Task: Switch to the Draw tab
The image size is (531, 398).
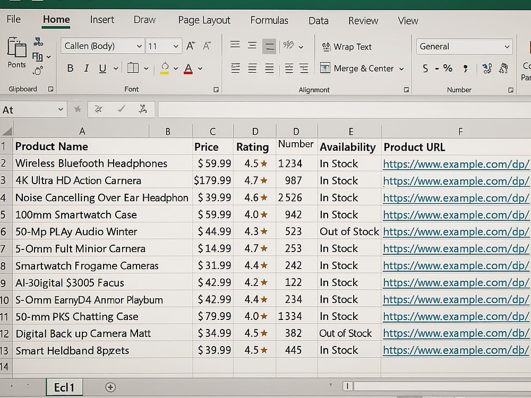Action: pos(144,20)
